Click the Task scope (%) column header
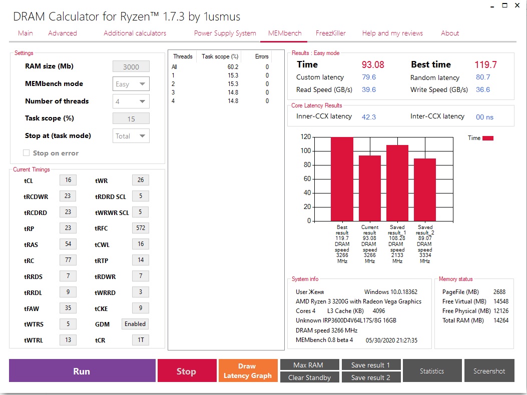This screenshot has width=527, height=395. 220,56
